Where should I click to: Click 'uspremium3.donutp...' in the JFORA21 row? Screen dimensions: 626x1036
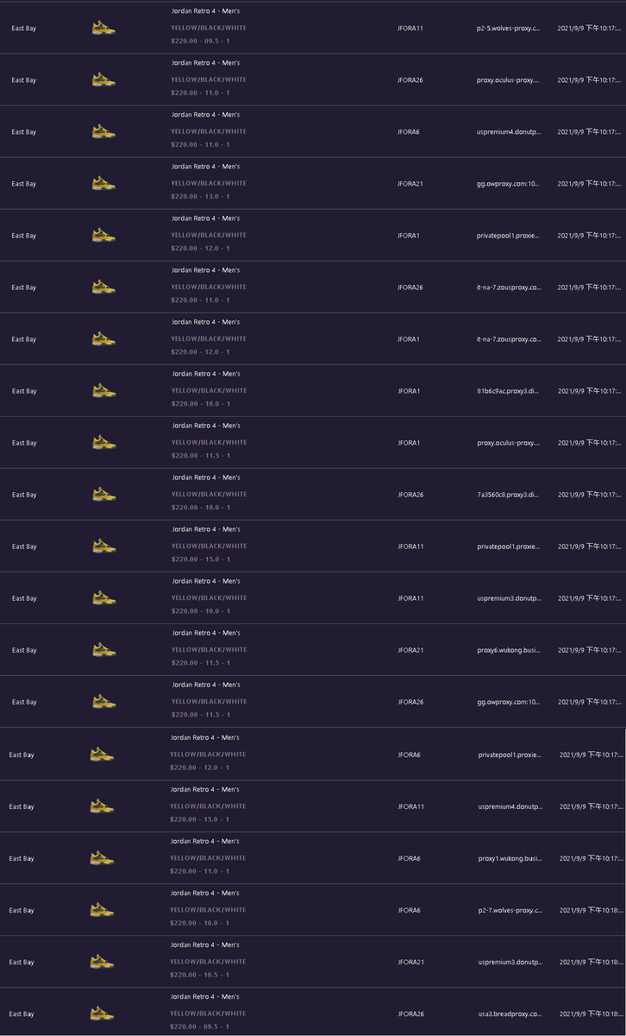(510, 962)
